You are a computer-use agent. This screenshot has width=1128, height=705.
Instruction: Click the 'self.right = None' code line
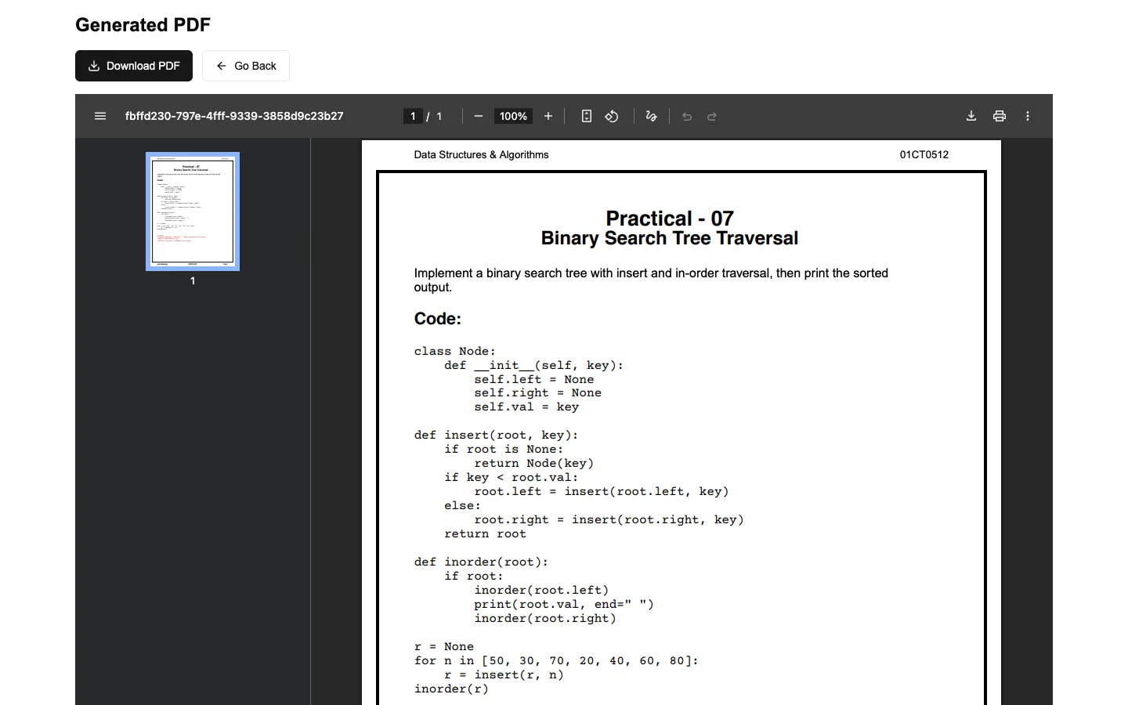click(537, 393)
